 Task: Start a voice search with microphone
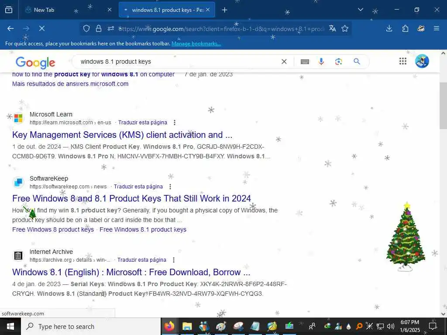click(321, 62)
